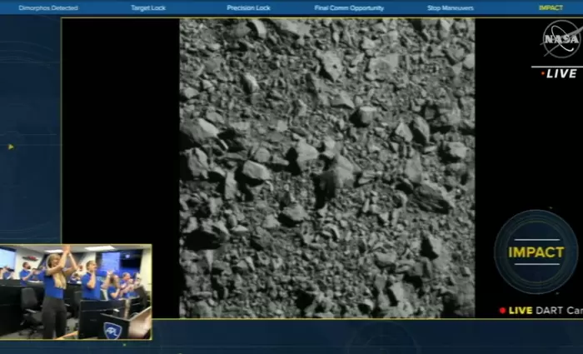
Task: Click the red live dot indicator
Action: [502, 311]
